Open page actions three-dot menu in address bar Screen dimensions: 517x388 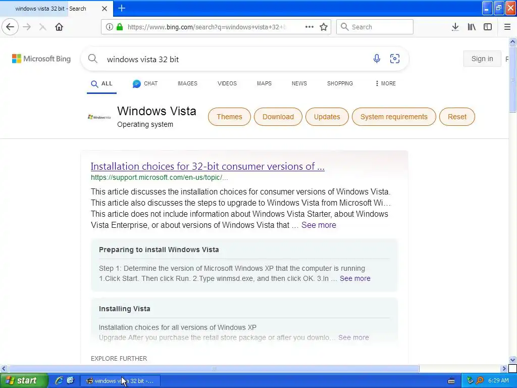pyautogui.click(x=309, y=27)
